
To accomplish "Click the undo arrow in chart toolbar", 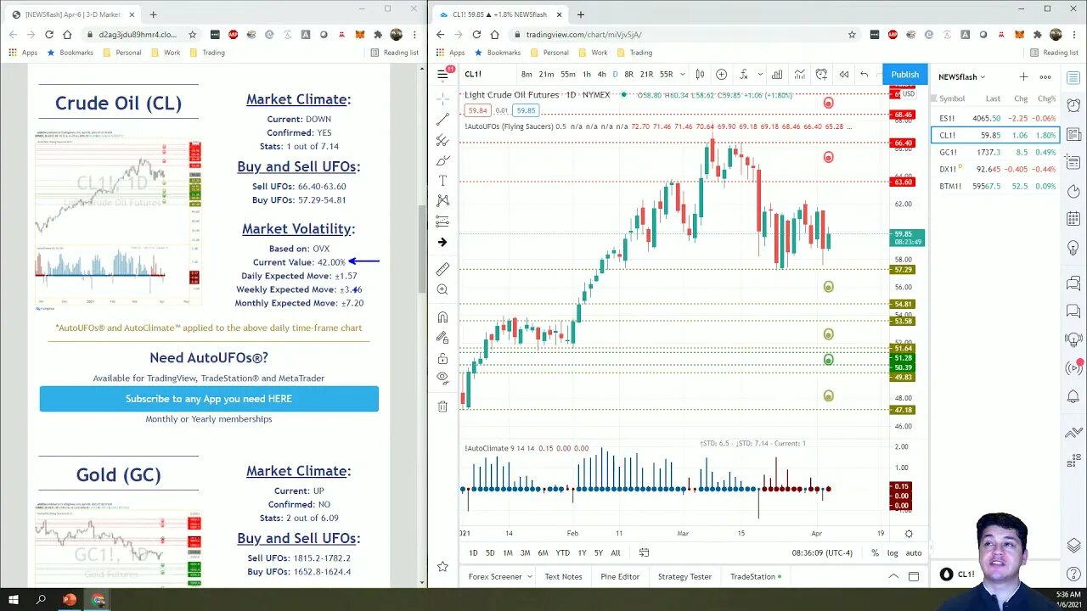I will (x=864, y=75).
